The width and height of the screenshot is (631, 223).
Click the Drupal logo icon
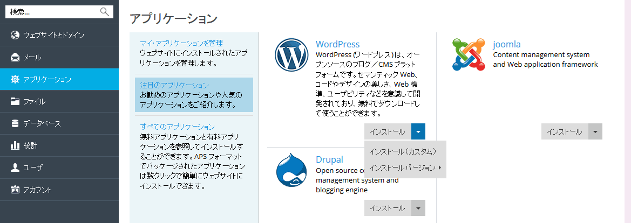[x=291, y=171]
